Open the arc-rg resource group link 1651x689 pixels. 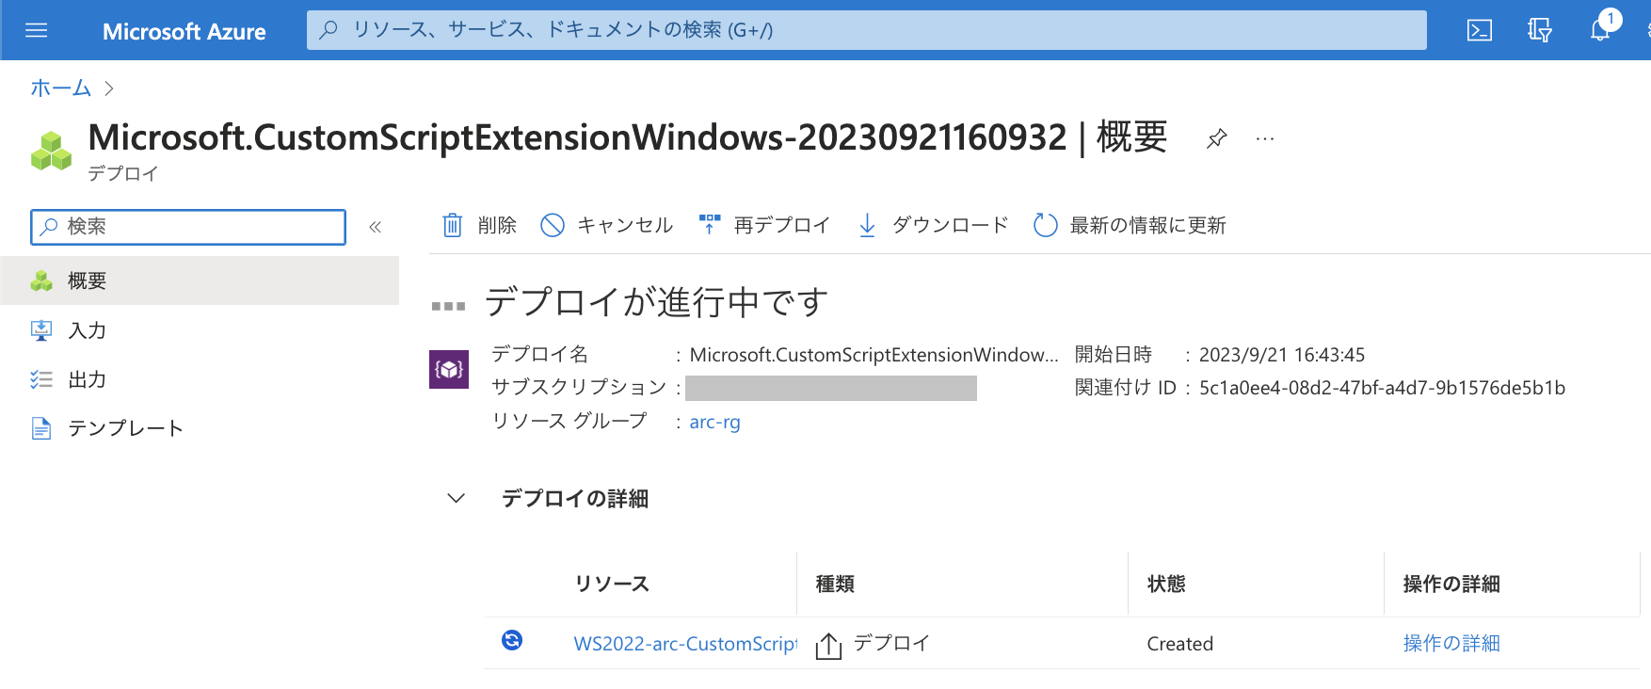[714, 422]
